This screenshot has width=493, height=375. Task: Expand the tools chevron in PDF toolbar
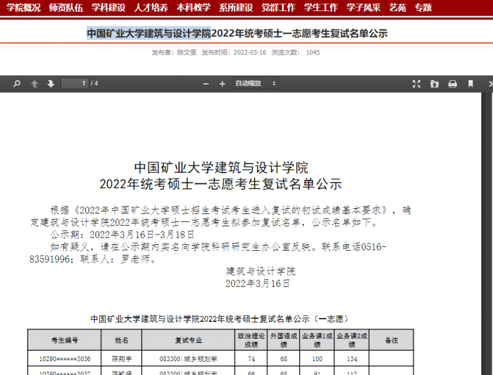490,83
